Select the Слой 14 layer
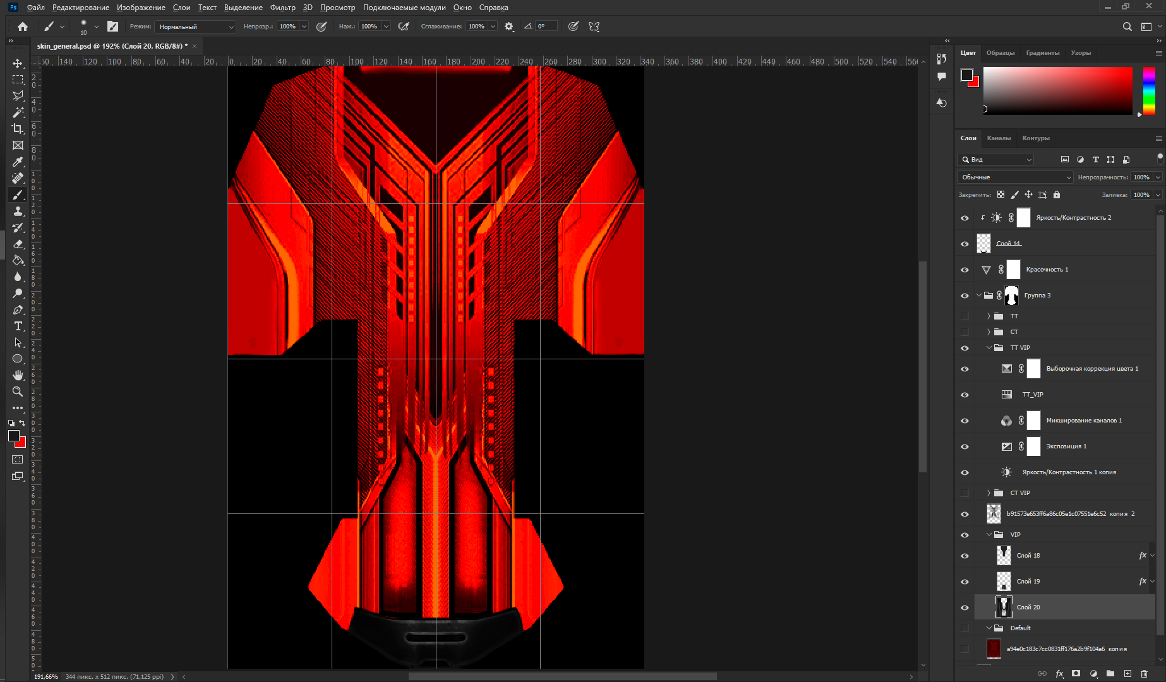1166x682 pixels. (x=1065, y=244)
